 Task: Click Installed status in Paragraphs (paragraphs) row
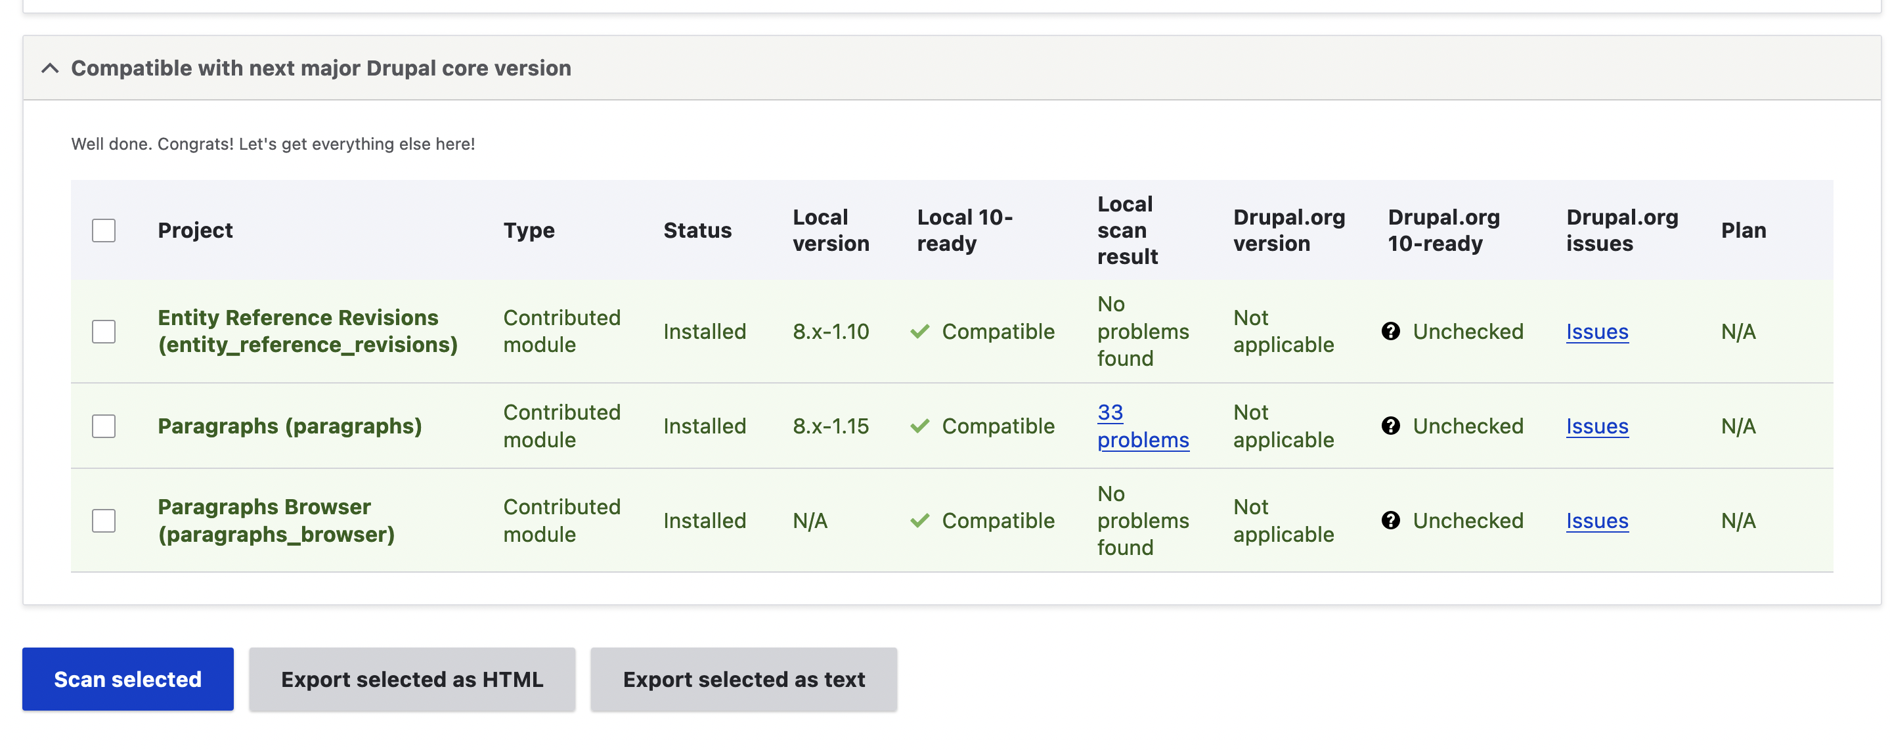[705, 426]
